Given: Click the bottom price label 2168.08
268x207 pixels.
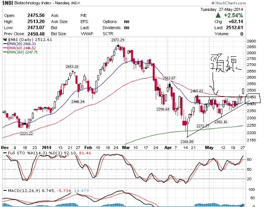Looking at the screenshot, I should point(187,141).
